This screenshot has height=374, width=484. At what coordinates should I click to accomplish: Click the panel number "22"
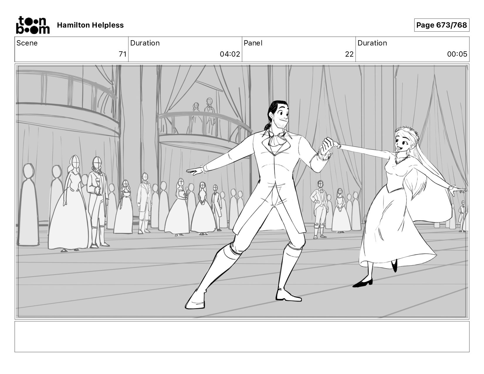click(349, 54)
